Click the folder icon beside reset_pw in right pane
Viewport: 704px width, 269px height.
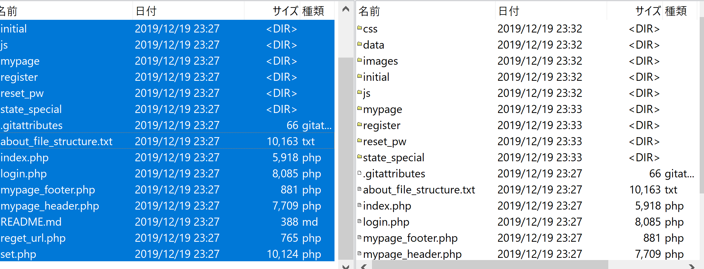(360, 141)
